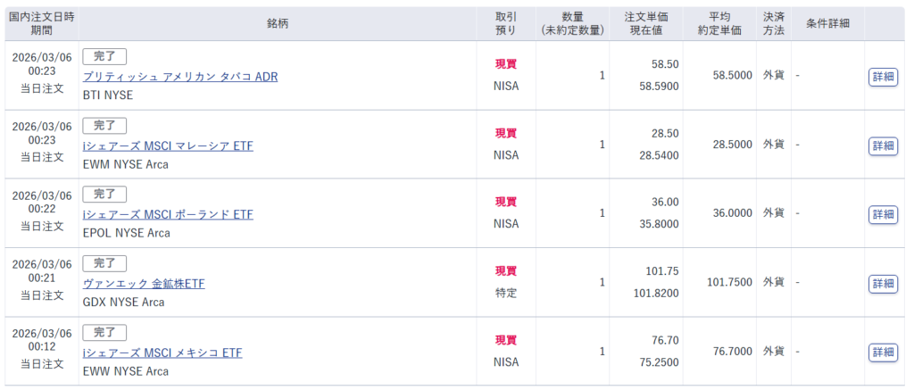The height and width of the screenshot is (390, 914).
Task: Click 現買 label in the GDX row
Action: (x=506, y=270)
